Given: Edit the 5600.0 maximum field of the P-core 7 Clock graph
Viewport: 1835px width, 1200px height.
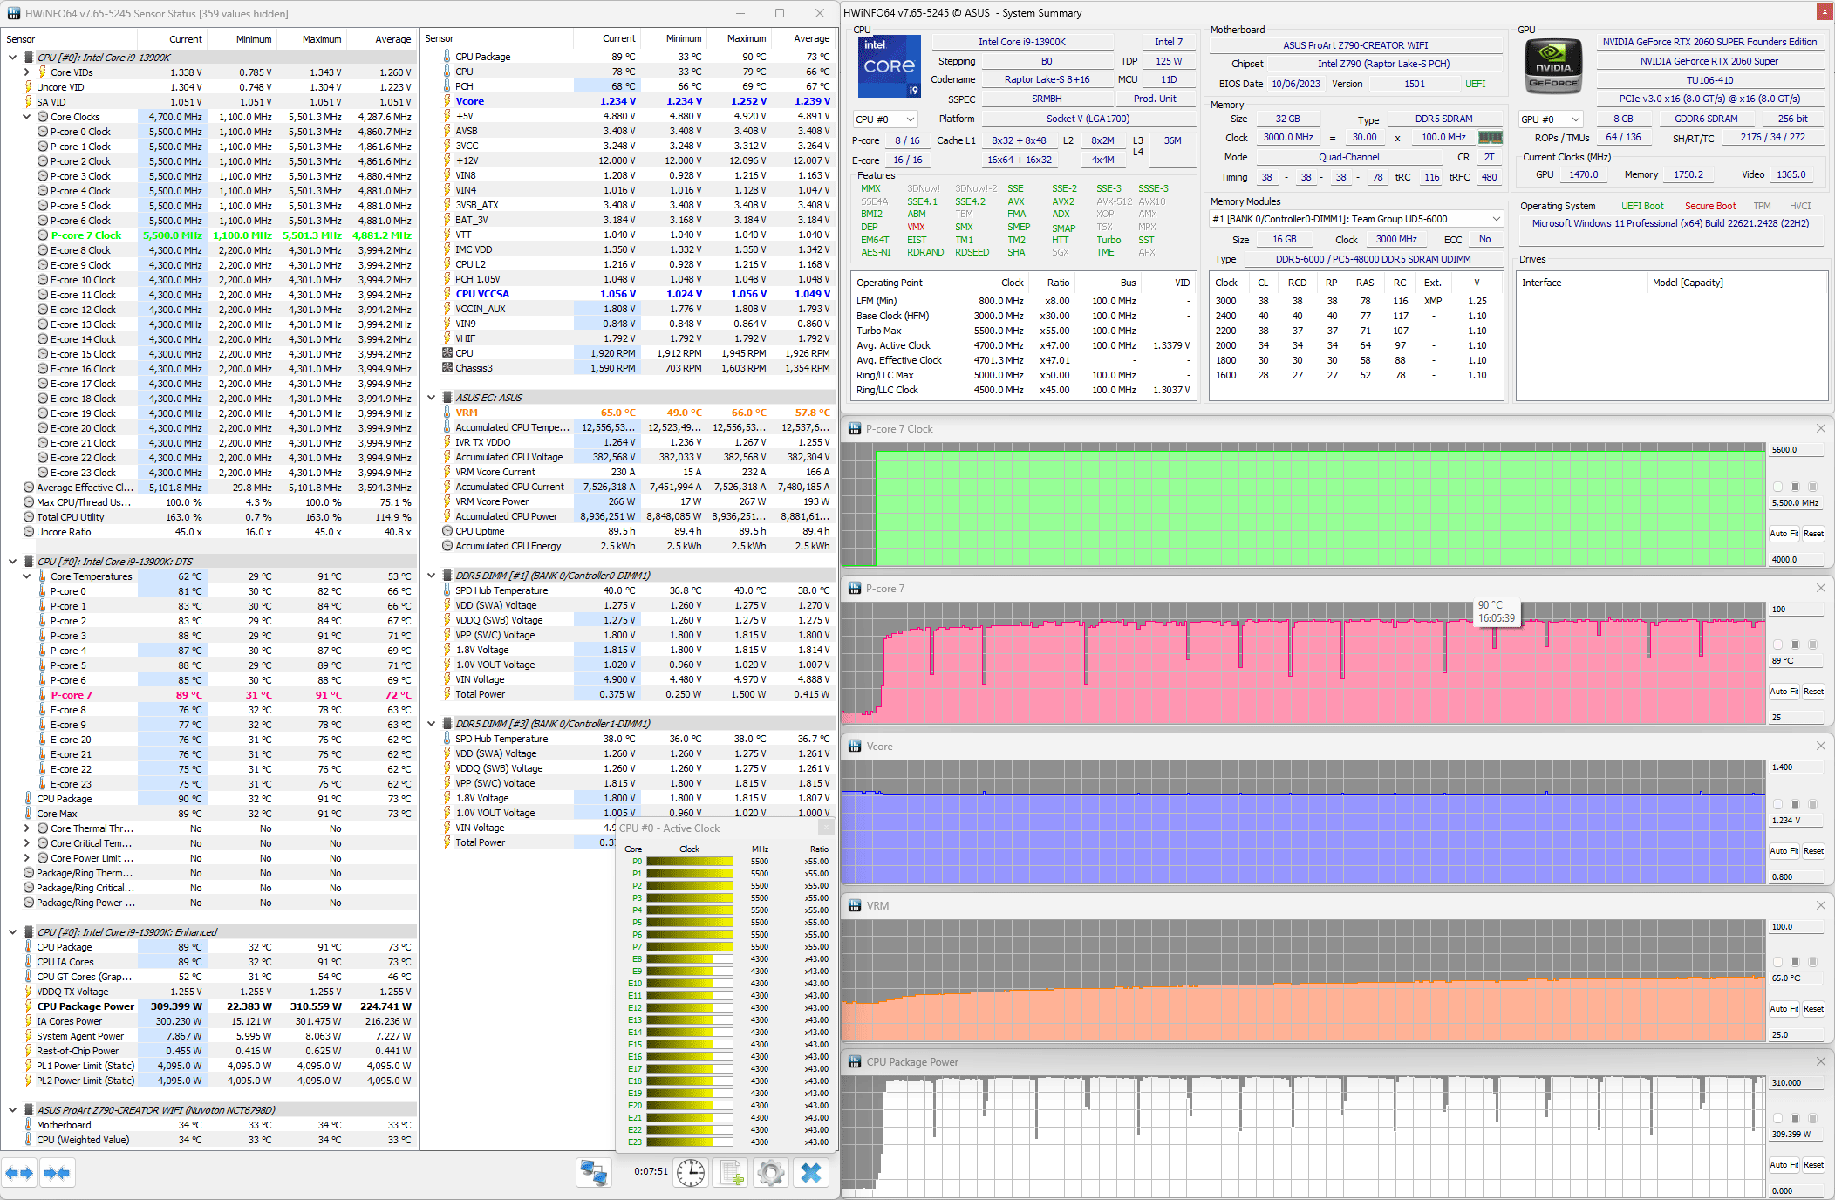Looking at the screenshot, I should (1797, 450).
